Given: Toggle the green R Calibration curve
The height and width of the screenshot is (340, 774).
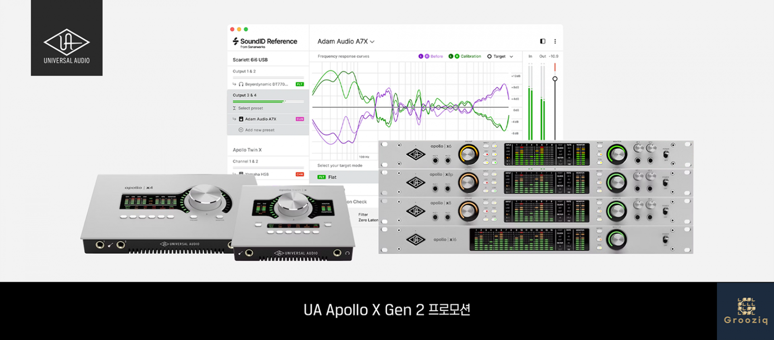Looking at the screenshot, I should (x=457, y=56).
